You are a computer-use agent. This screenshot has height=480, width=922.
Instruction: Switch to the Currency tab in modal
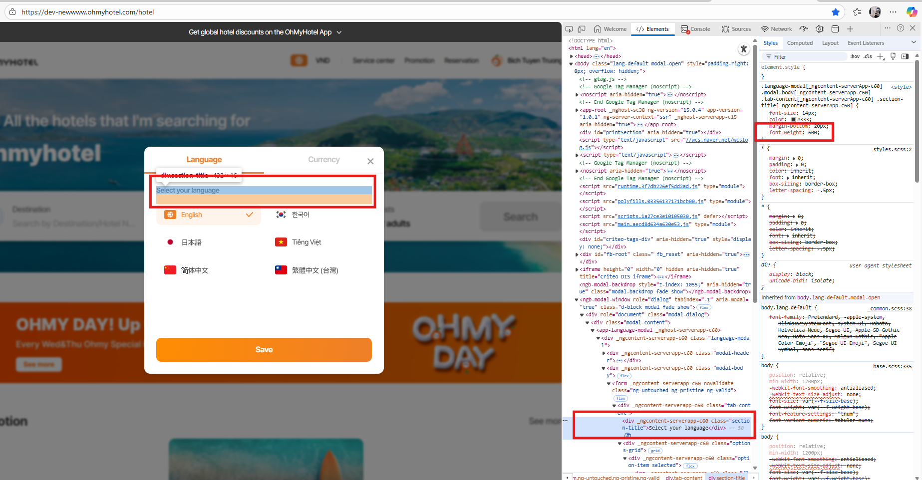324,160
